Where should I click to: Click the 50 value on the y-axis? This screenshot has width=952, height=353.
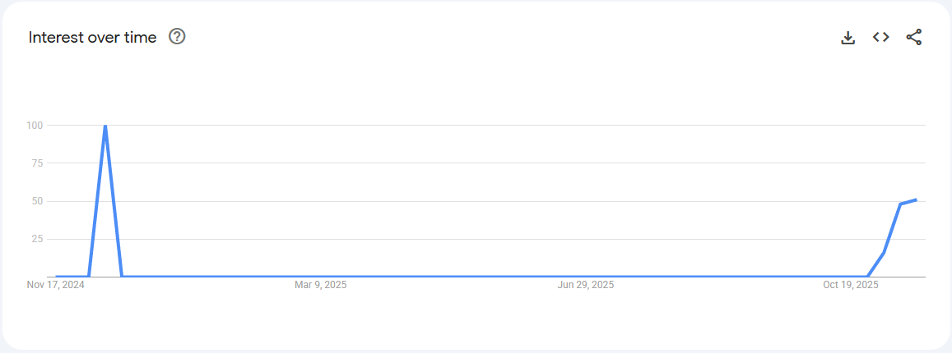[x=37, y=201]
